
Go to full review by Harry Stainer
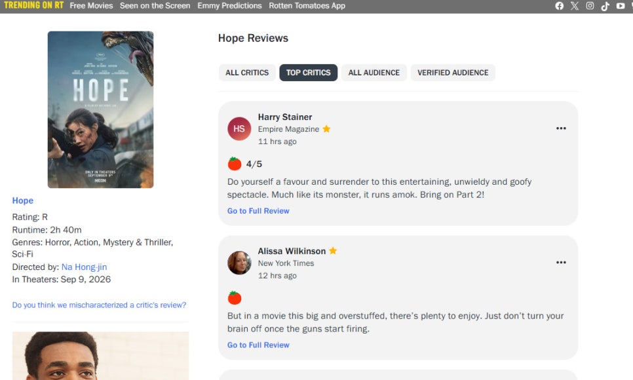click(258, 211)
